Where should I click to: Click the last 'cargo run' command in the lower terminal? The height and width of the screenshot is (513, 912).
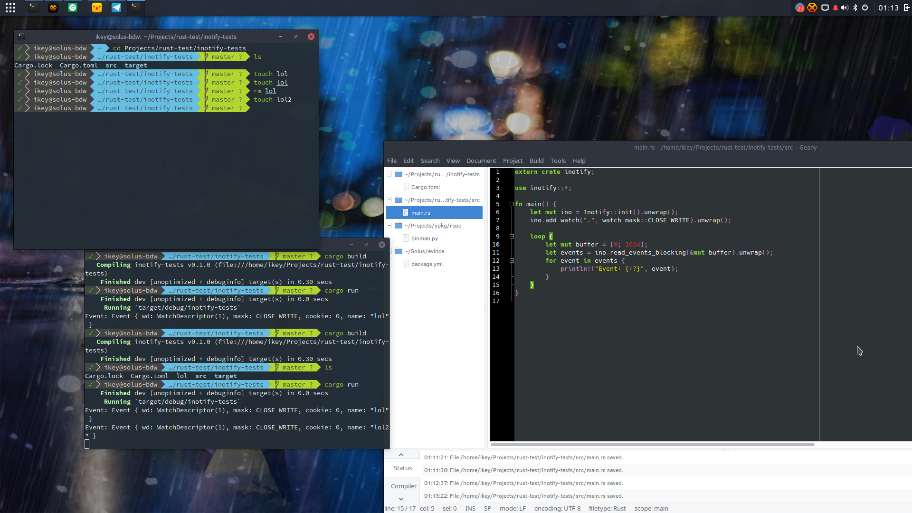(x=342, y=385)
